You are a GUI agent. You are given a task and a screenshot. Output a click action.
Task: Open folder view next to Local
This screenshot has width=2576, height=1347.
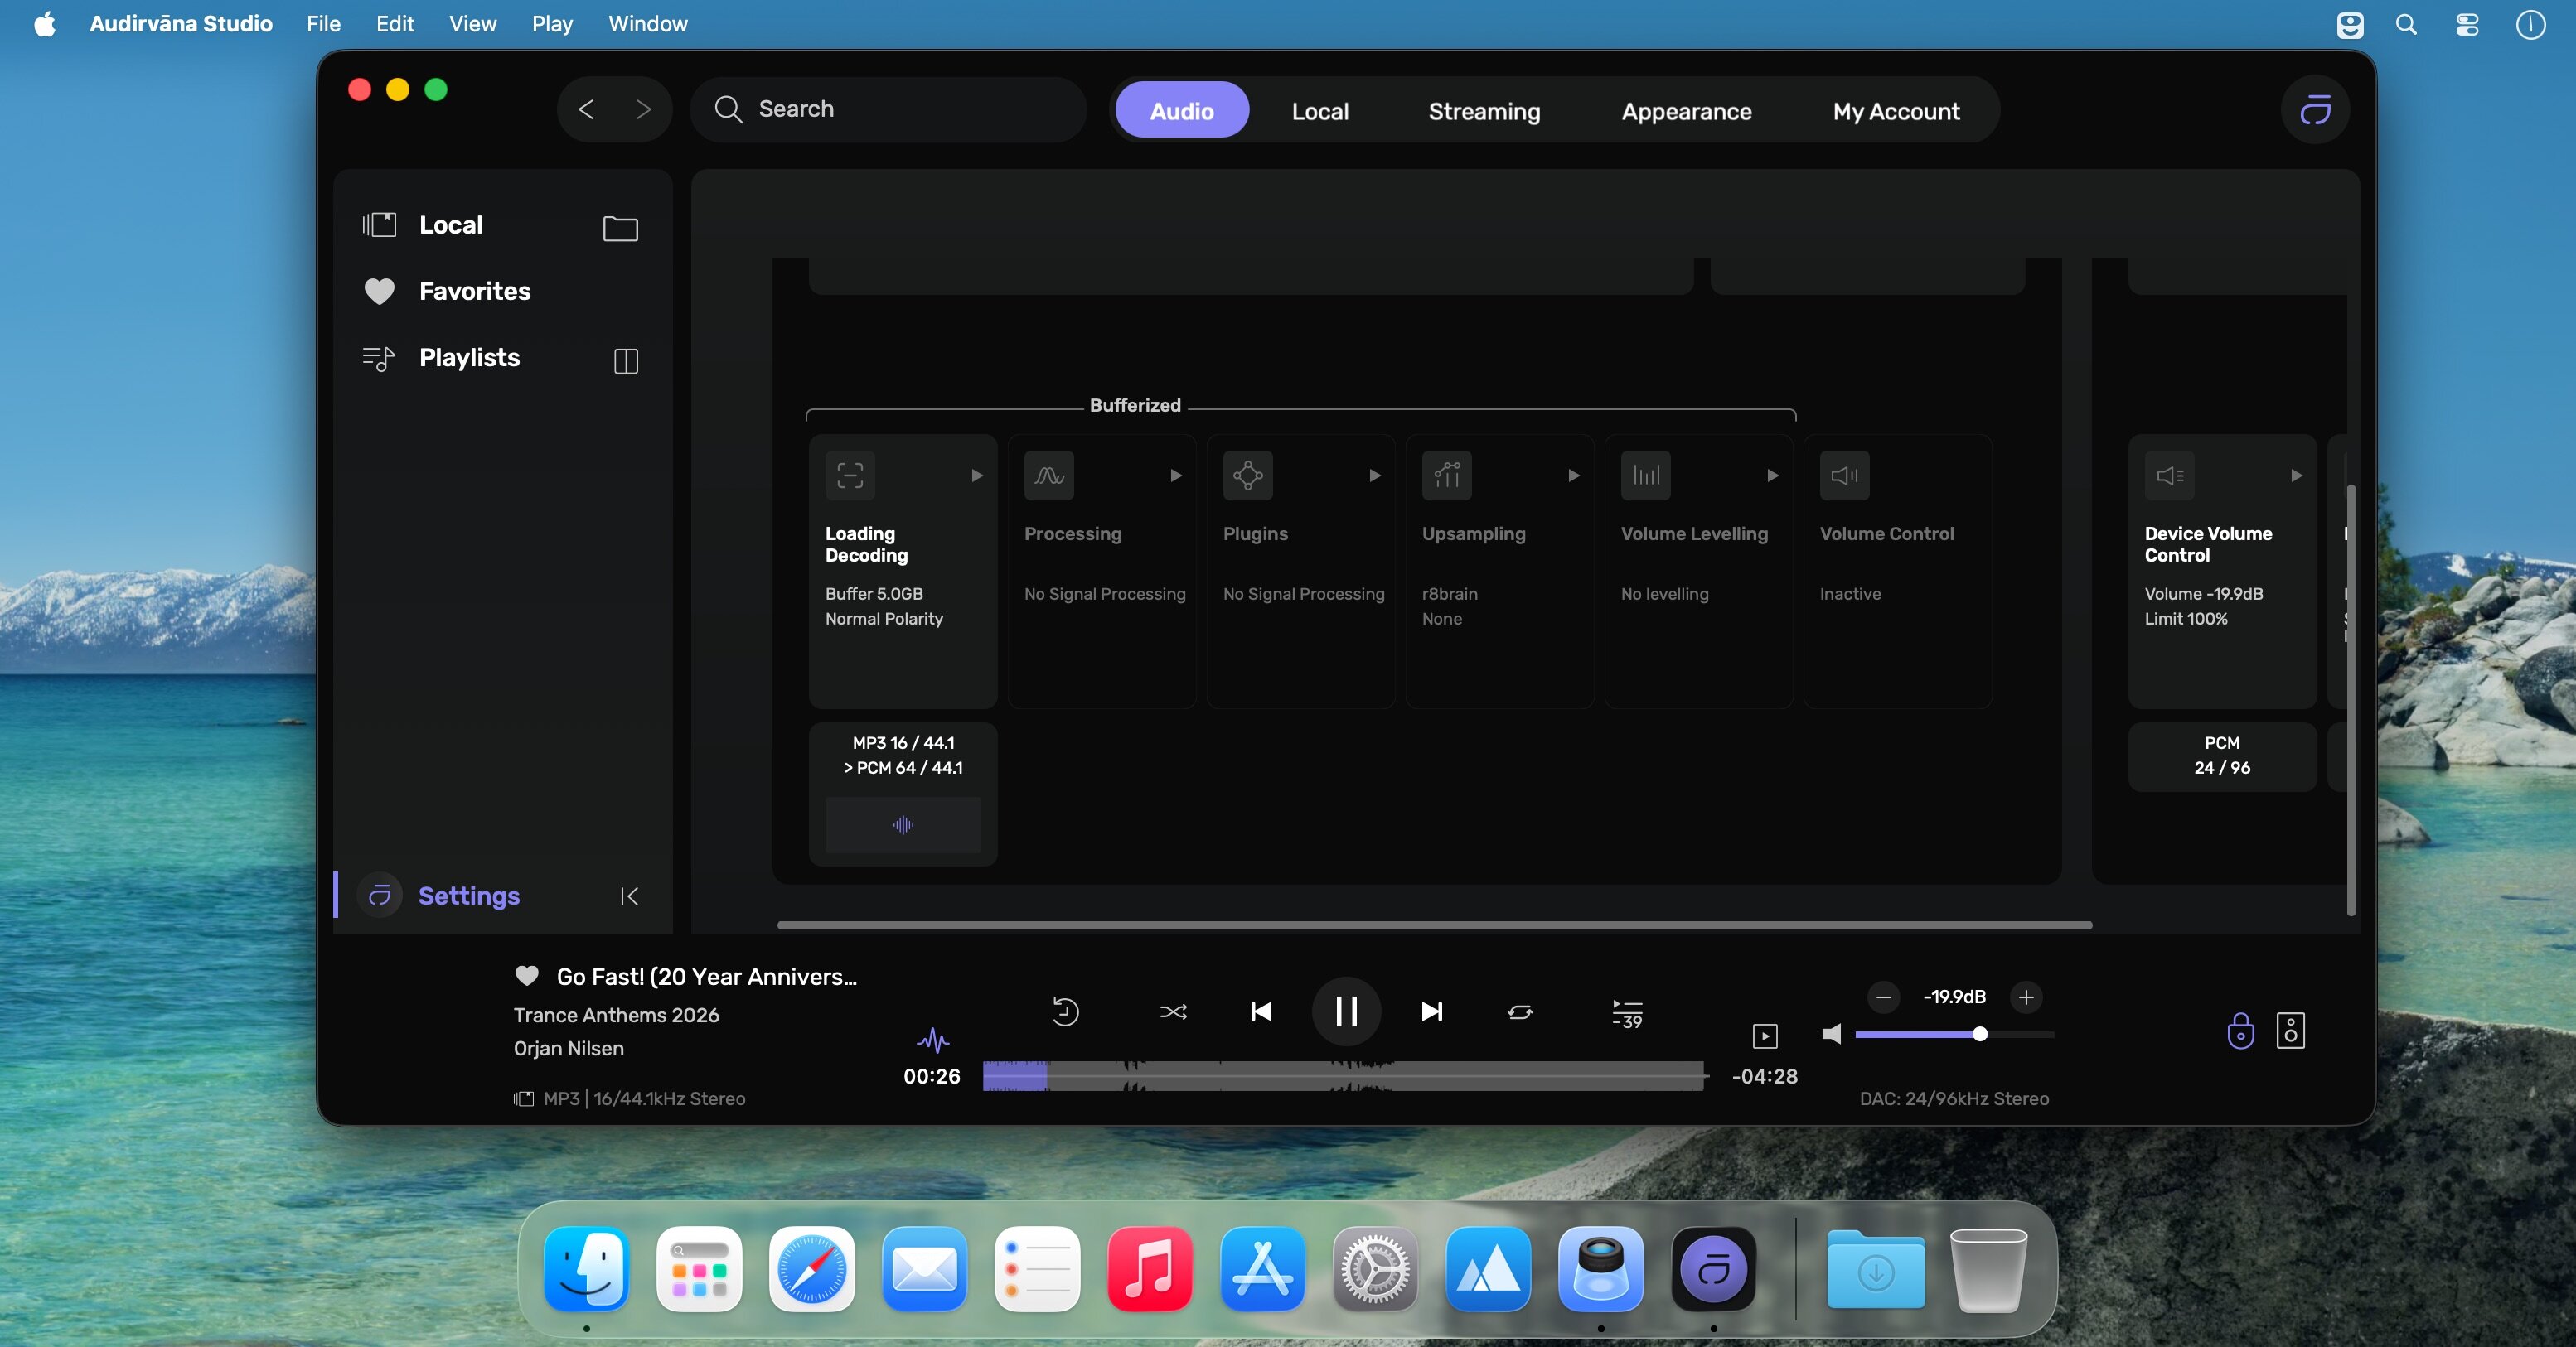pyautogui.click(x=620, y=228)
